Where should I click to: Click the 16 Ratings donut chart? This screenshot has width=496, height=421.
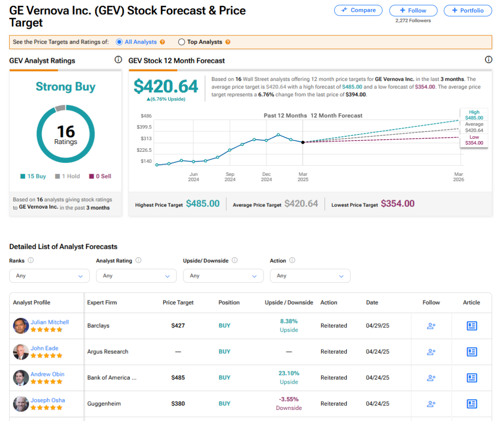(x=65, y=134)
